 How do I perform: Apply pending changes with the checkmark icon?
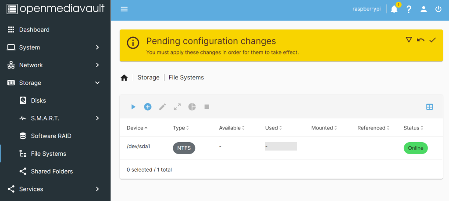coord(432,40)
